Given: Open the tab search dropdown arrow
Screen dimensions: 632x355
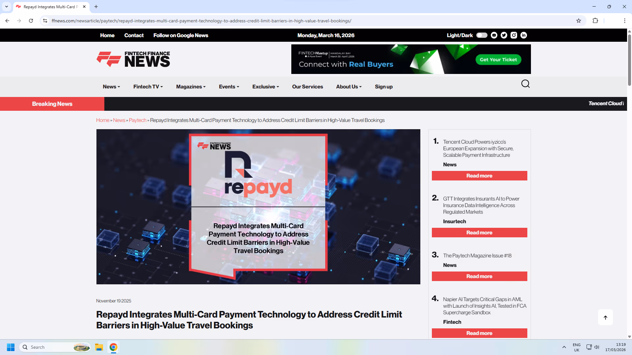Looking at the screenshot, I should tap(7, 7).
